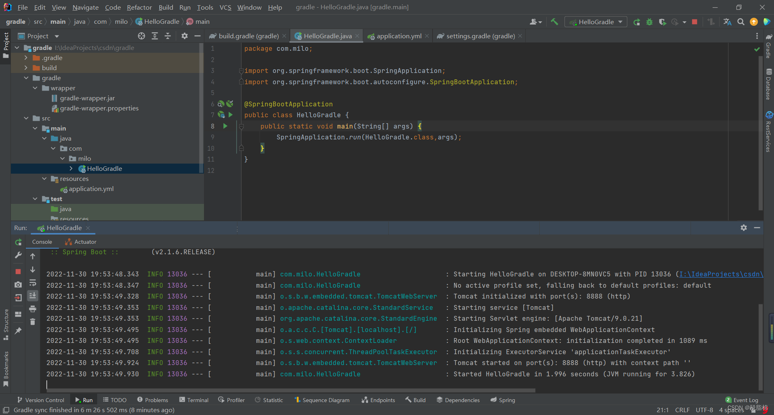Build the project with the hammer icon

(x=554, y=21)
